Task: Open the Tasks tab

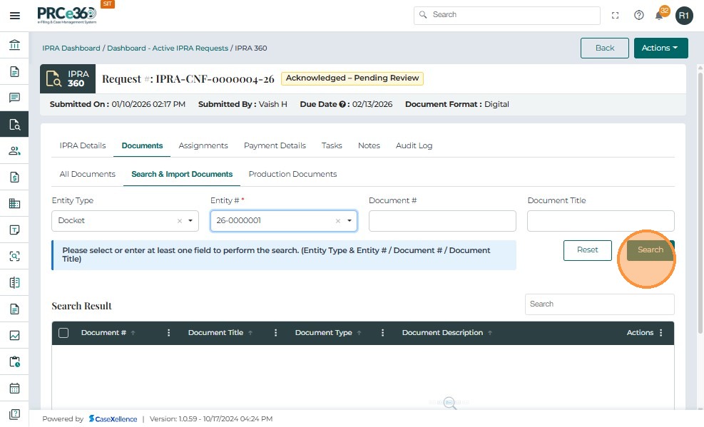Action: (332, 145)
